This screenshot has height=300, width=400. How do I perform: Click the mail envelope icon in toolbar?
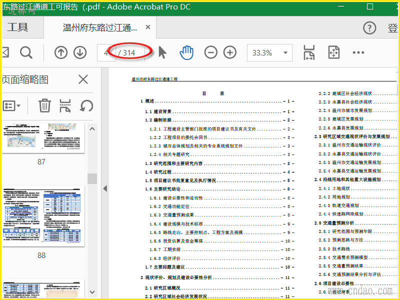pos(5,52)
